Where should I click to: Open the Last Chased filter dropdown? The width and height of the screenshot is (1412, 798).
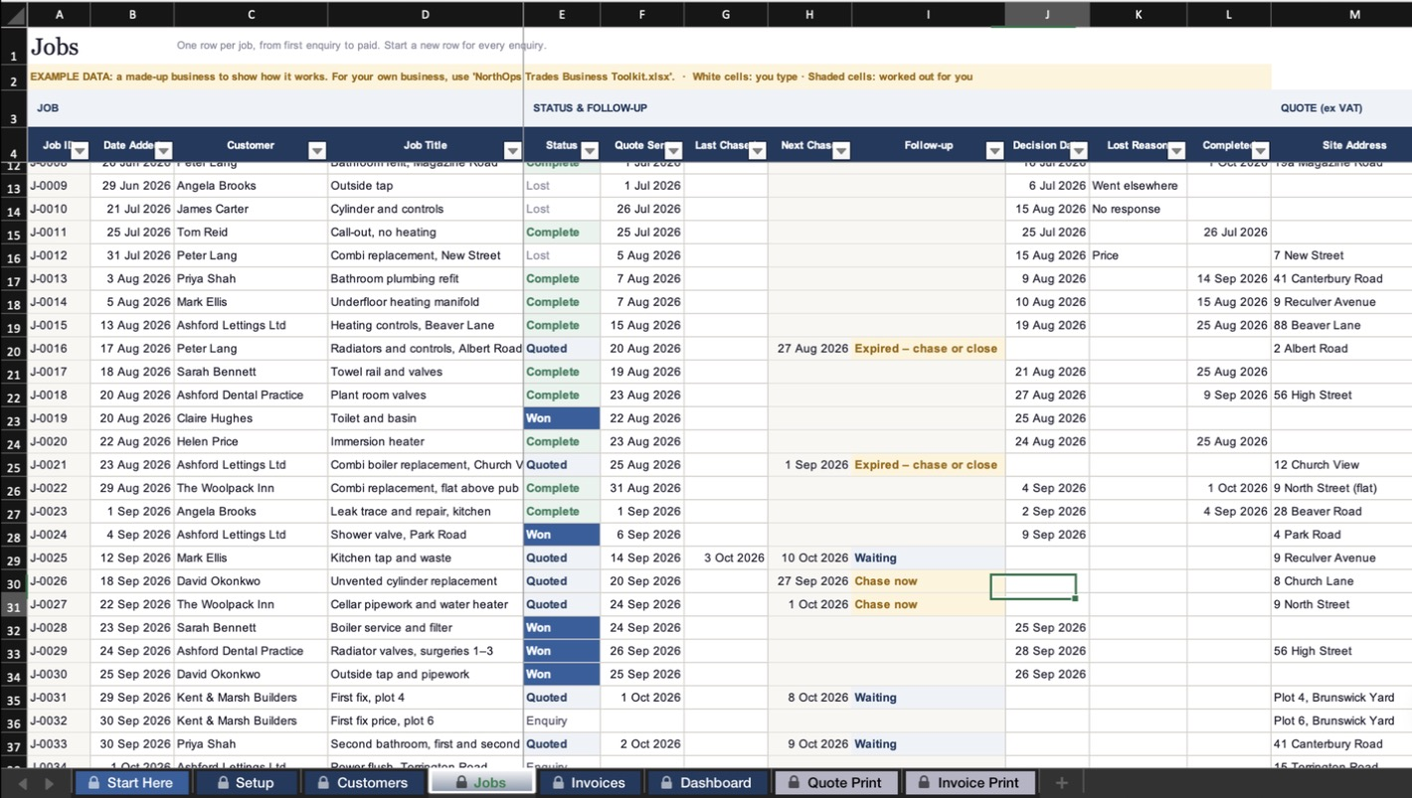(x=757, y=151)
